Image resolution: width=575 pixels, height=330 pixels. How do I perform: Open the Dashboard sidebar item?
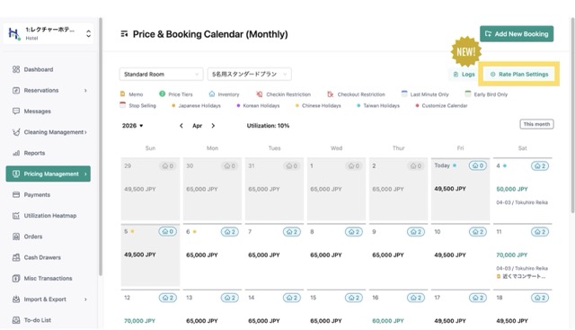coord(48,69)
